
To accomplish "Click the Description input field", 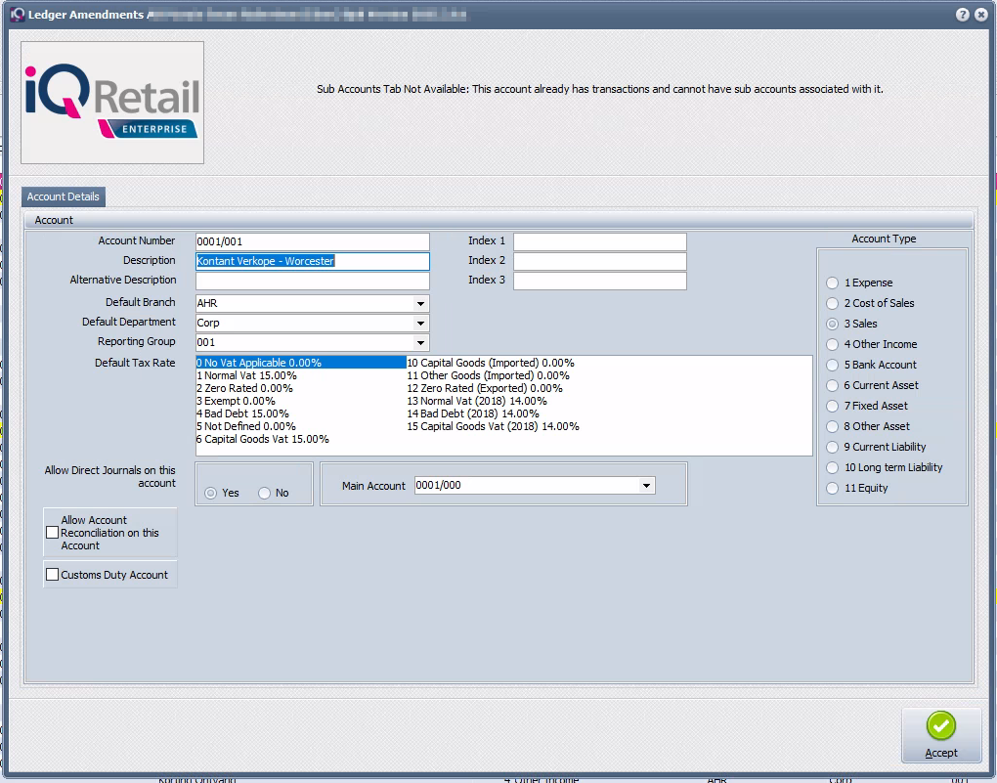I will [312, 261].
